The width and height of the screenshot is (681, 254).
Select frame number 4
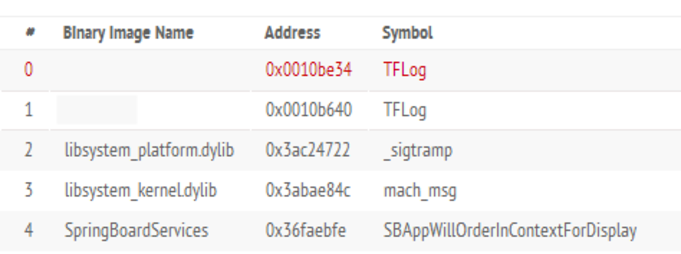click(x=29, y=230)
